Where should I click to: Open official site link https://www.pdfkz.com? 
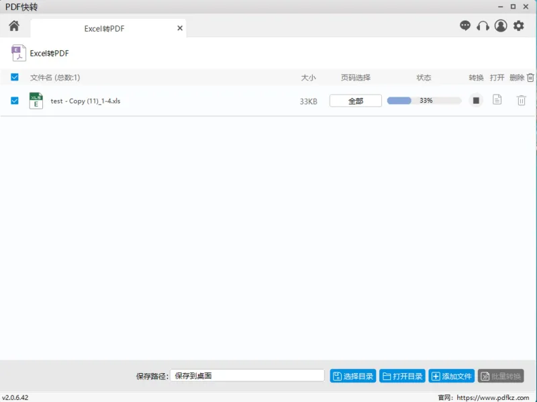pos(493,397)
